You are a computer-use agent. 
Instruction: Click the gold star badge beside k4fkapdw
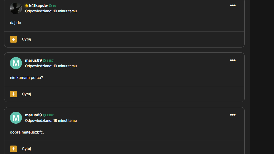point(27,5)
